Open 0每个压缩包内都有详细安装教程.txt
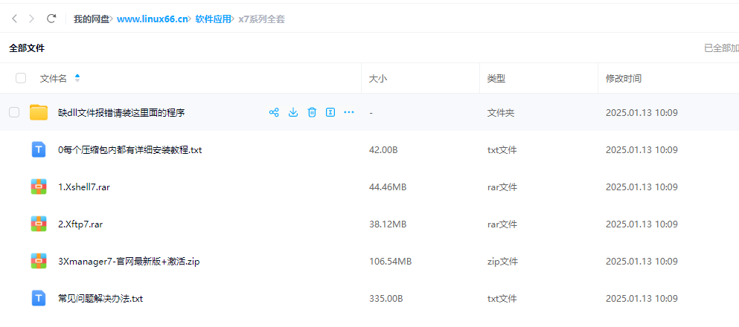This screenshot has height=327, width=739. (130, 150)
